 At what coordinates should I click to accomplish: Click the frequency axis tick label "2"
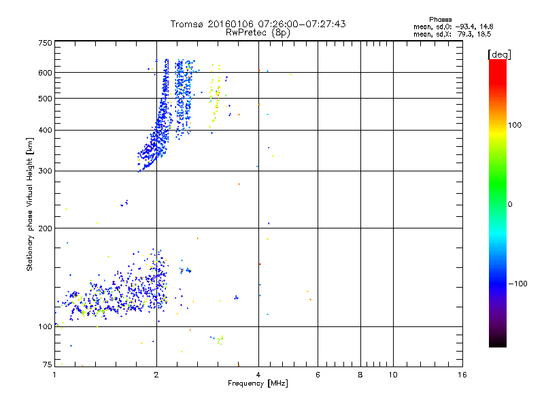coord(156,375)
